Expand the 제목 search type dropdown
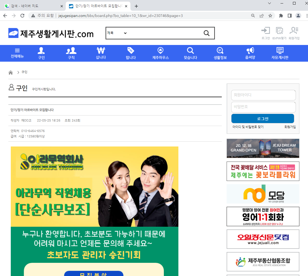 click(117, 33)
